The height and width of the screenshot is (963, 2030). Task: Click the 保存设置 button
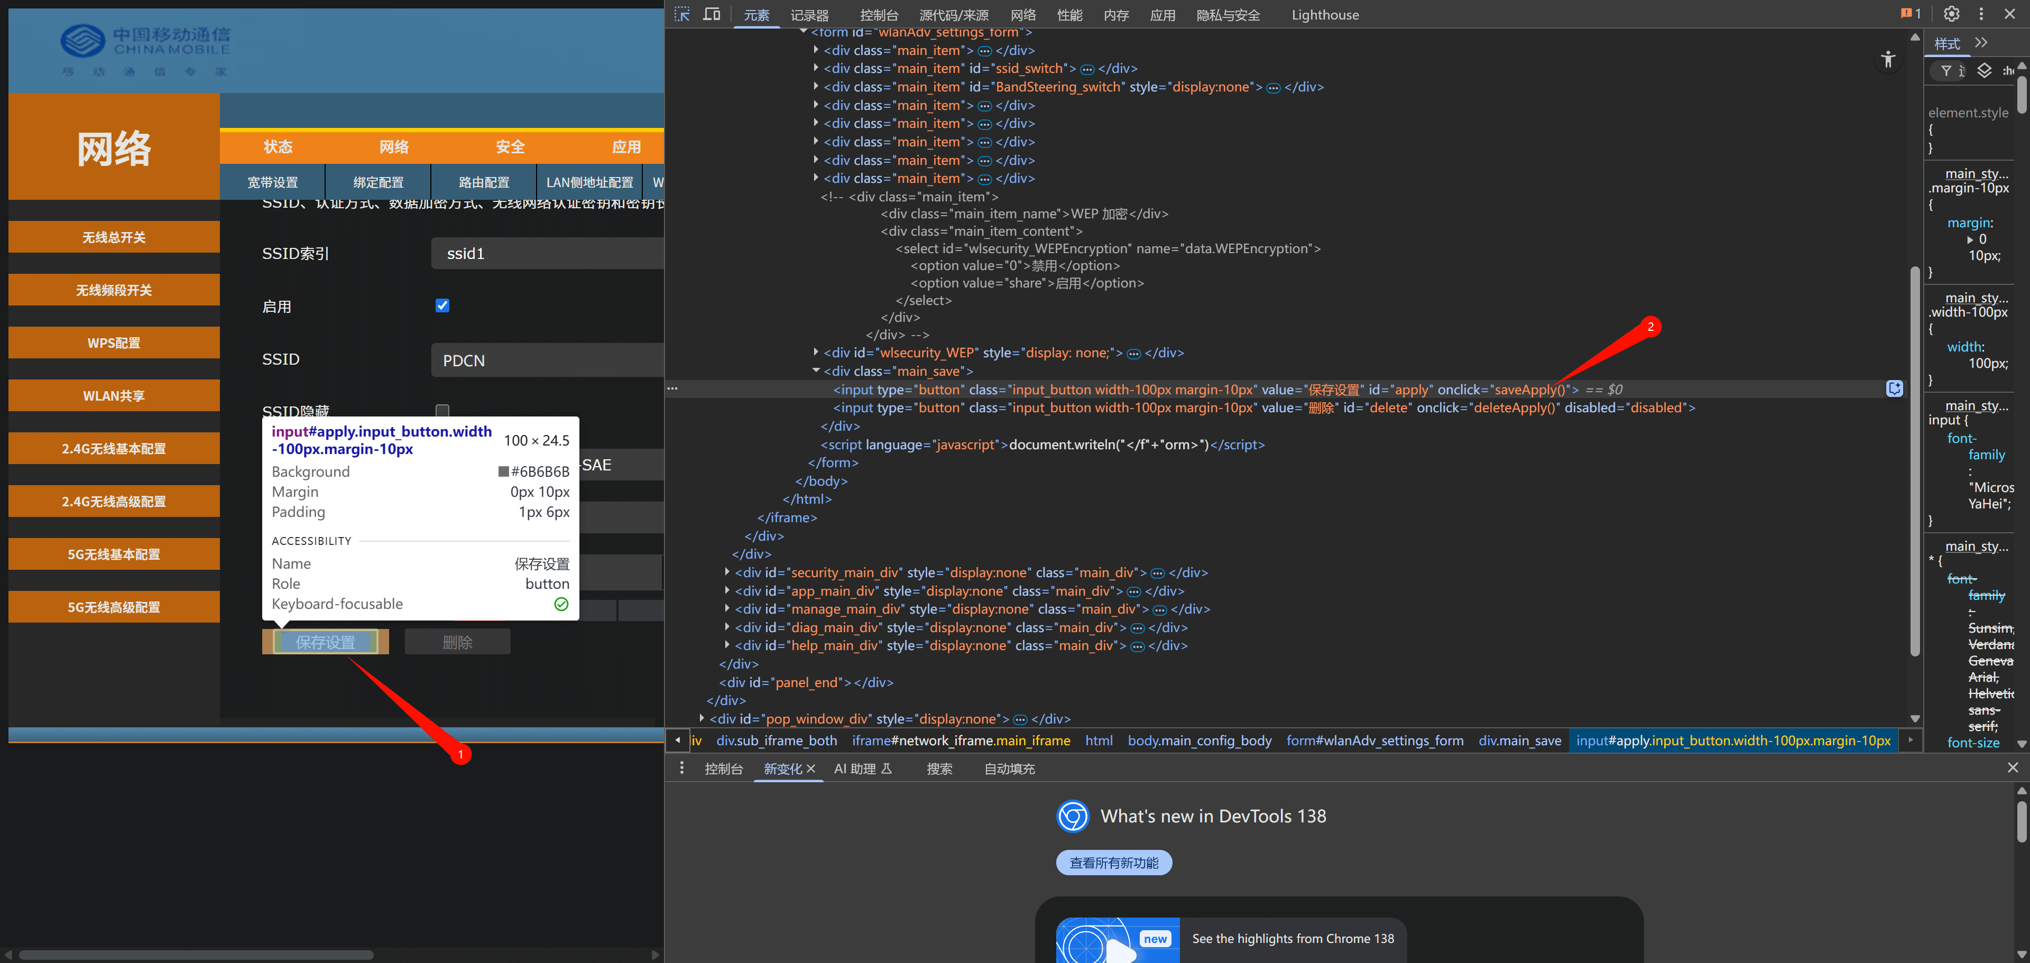326,642
